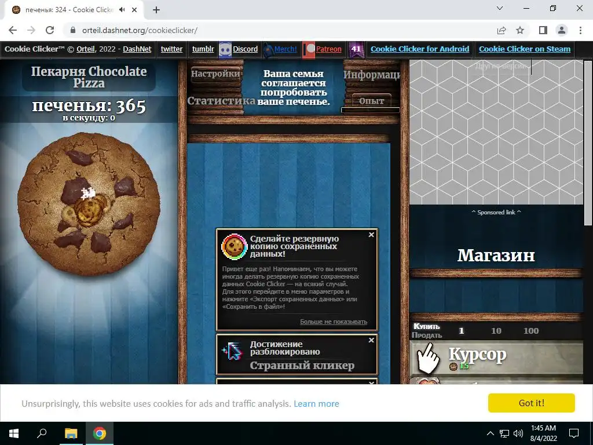Open the Статистика menu
The height and width of the screenshot is (445, 593).
[221, 101]
